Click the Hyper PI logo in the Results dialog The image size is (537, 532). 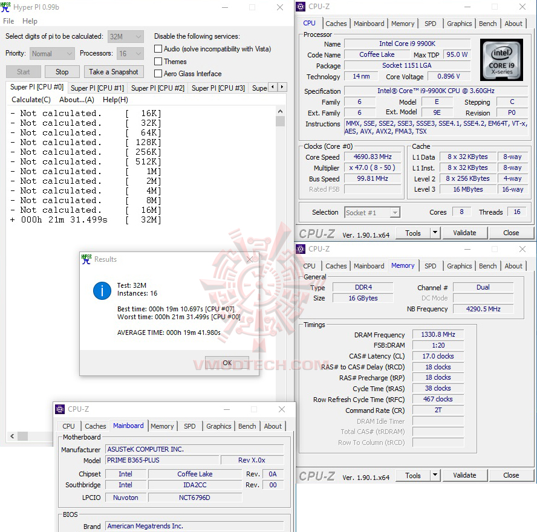(86, 259)
